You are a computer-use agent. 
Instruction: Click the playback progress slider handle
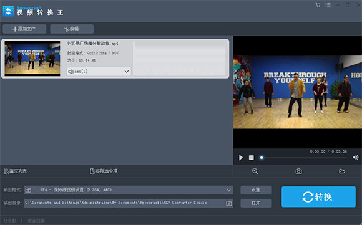(262, 158)
